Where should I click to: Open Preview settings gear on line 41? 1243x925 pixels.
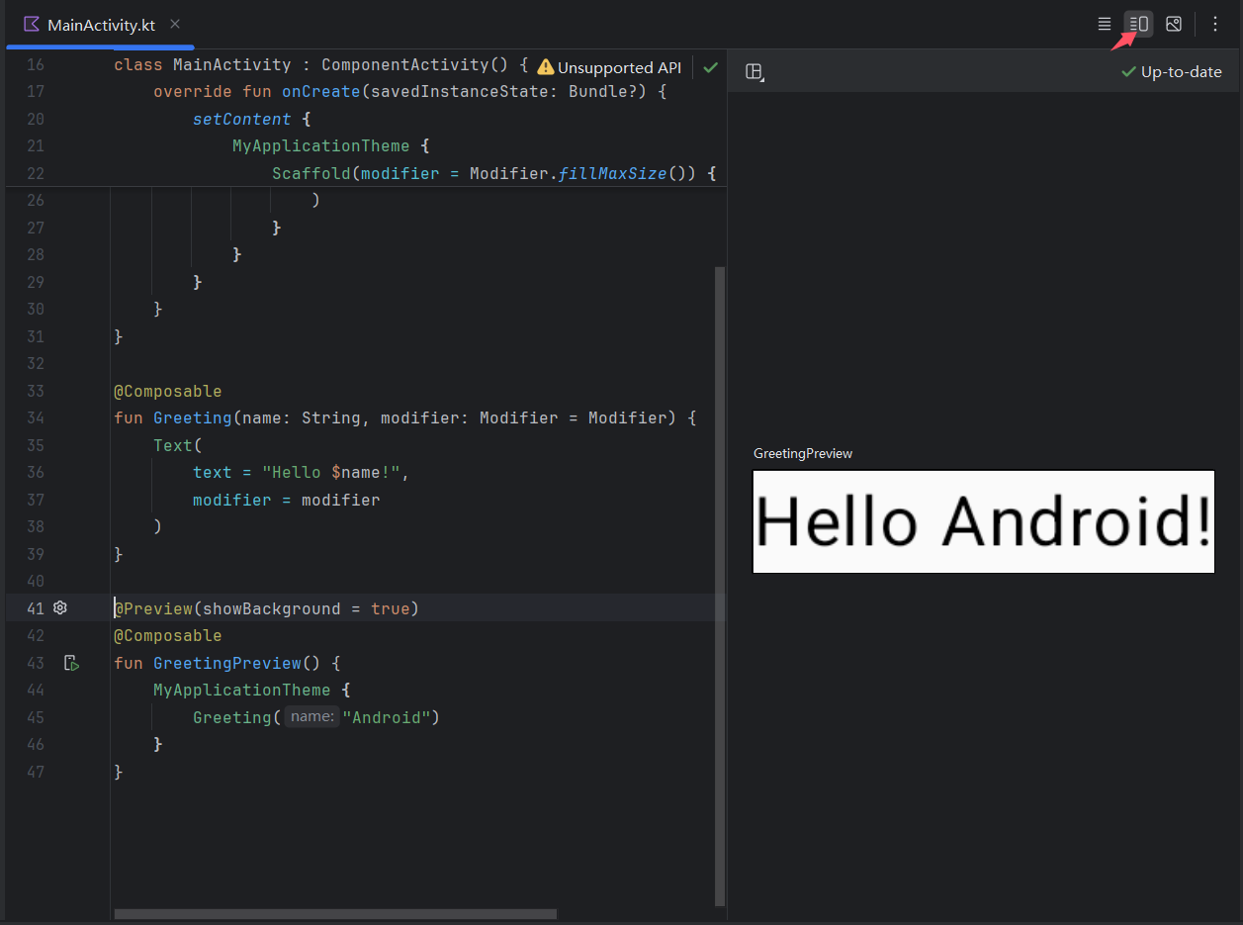pos(60,607)
